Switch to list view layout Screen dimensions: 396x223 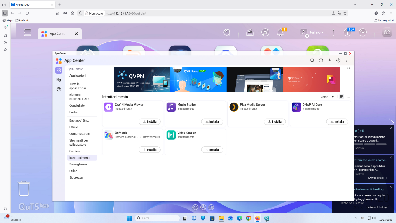click(x=348, y=97)
